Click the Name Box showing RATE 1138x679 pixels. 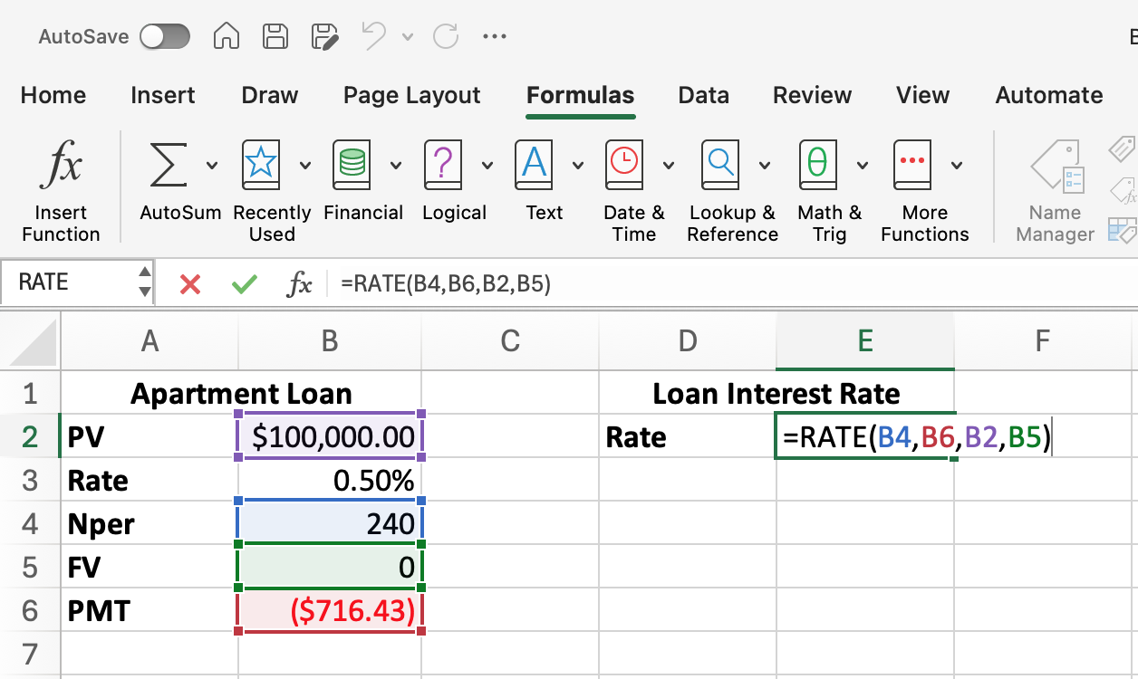point(68,282)
